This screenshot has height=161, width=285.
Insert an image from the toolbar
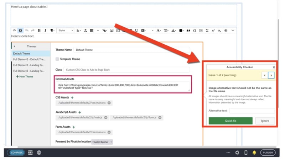point(112,30)
